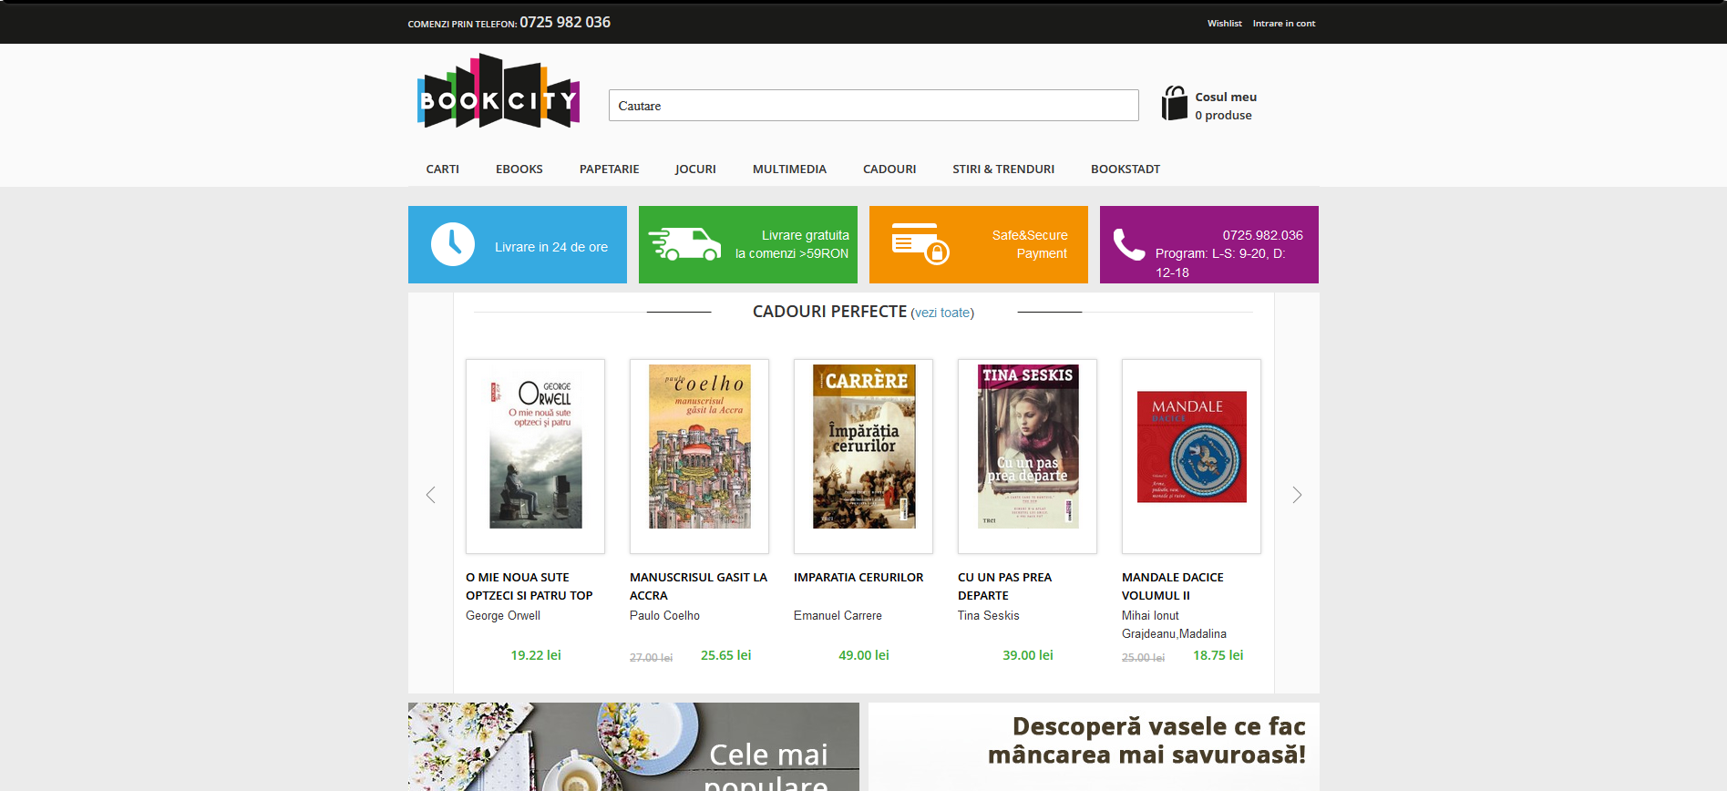
Task: Open Imparatia Cerurilor title link
Action: tap(858, 578)
